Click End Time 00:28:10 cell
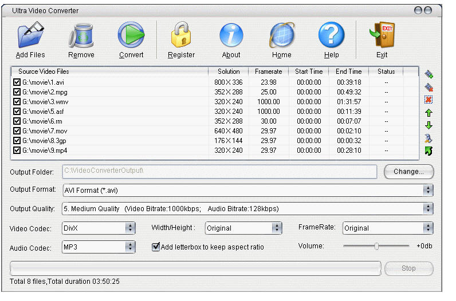The width and height of the screenshot is (456, 301). point(349,150)
